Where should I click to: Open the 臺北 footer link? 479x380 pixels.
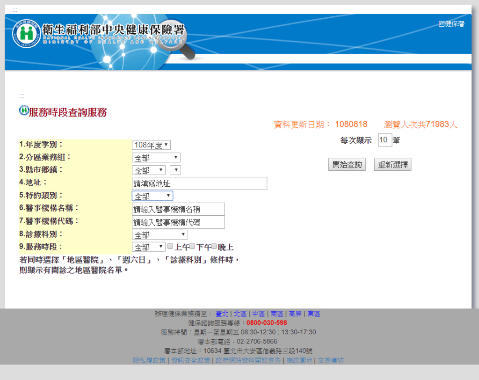[x=222, y=314]
